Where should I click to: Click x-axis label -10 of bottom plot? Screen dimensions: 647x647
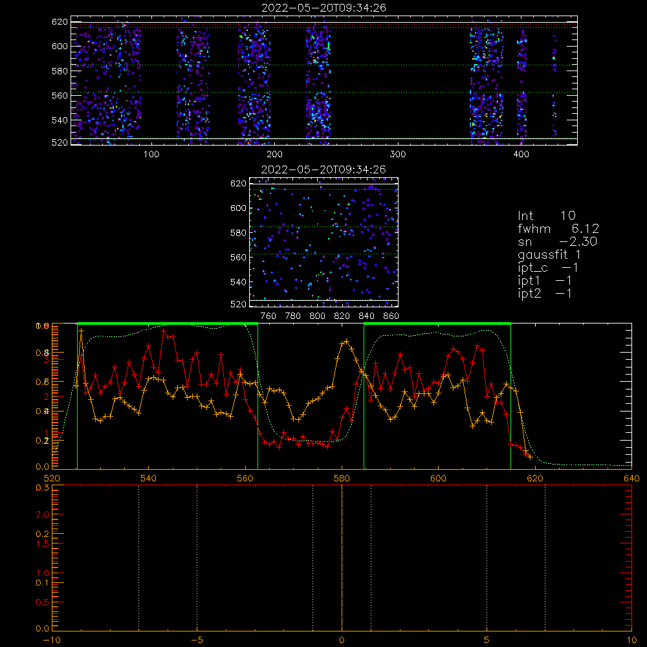[52, 641]
